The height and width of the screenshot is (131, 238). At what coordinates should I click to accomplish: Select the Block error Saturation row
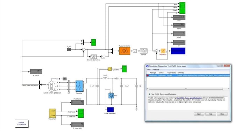188,75
